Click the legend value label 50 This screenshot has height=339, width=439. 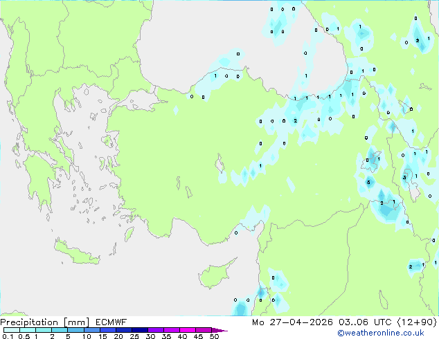click(x=214, y=336)
